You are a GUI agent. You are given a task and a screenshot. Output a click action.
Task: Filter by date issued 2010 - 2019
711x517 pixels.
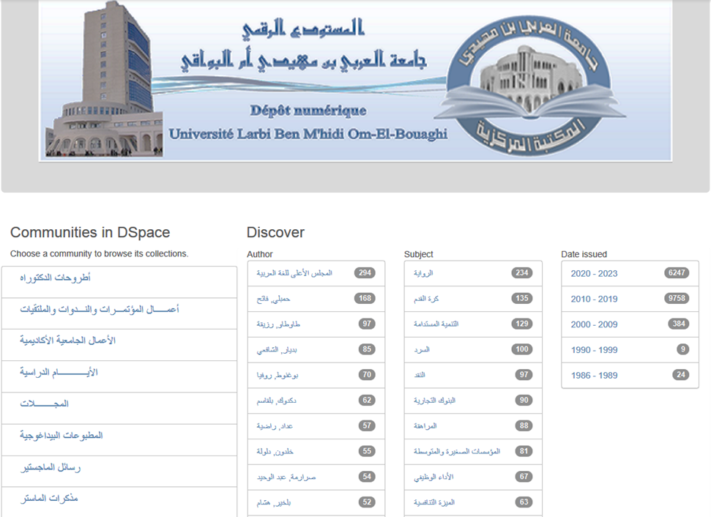tap(594, 299)
